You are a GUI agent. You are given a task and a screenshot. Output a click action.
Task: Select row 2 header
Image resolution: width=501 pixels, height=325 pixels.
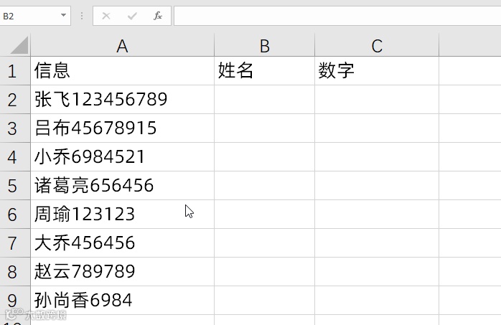[15, 99]
